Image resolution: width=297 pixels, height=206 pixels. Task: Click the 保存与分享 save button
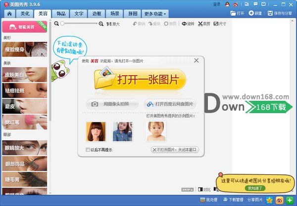pos(280,13)
